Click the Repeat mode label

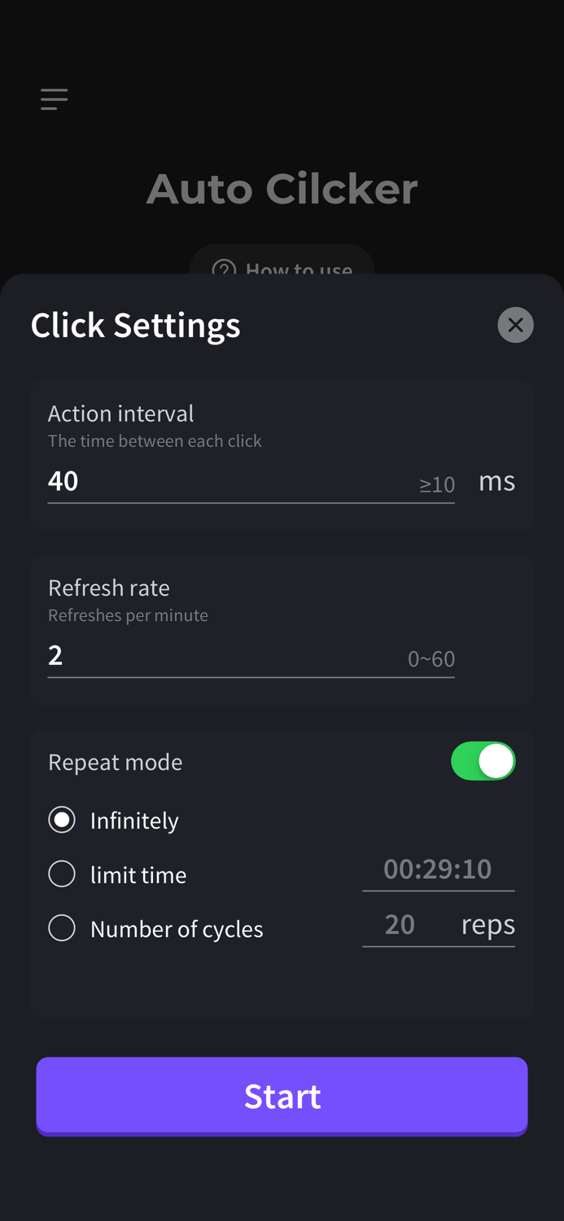coord(115,762)
